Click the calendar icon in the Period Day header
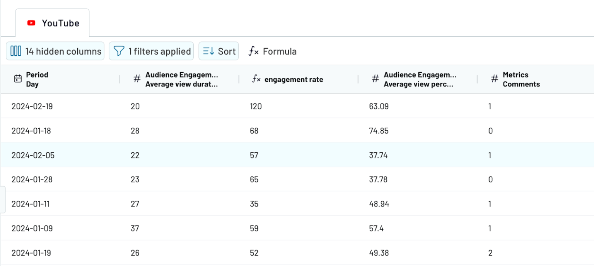594x266 pixels. pos(17,78)
